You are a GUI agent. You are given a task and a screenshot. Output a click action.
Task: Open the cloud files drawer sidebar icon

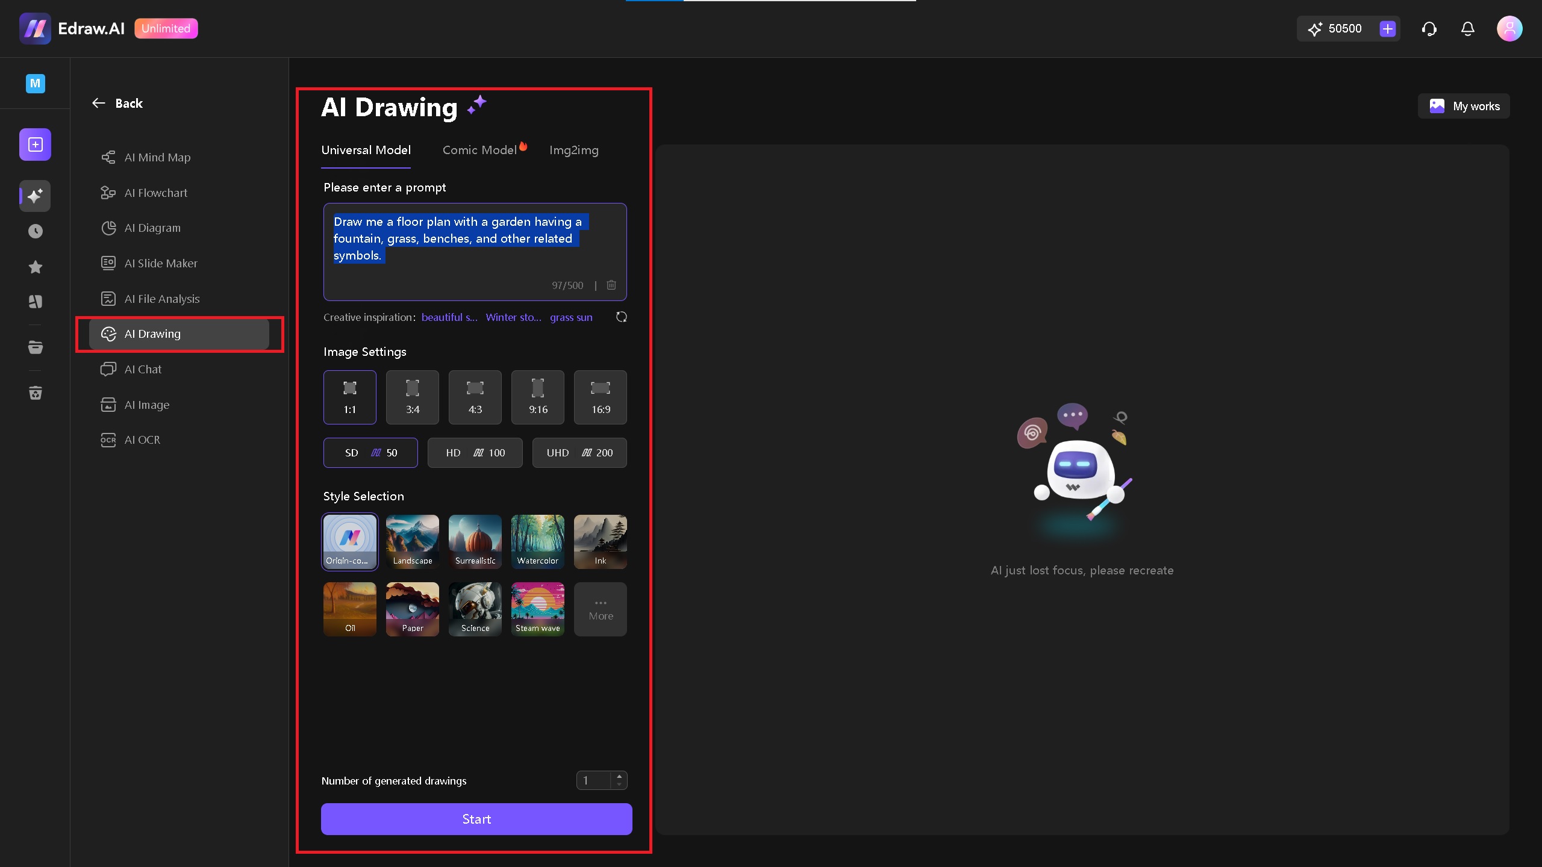click(x=35, y=347)
